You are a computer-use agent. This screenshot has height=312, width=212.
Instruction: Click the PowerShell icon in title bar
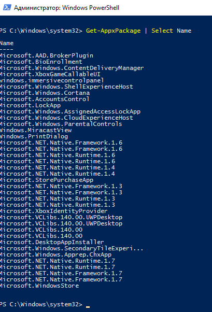(x=7, y=7)
